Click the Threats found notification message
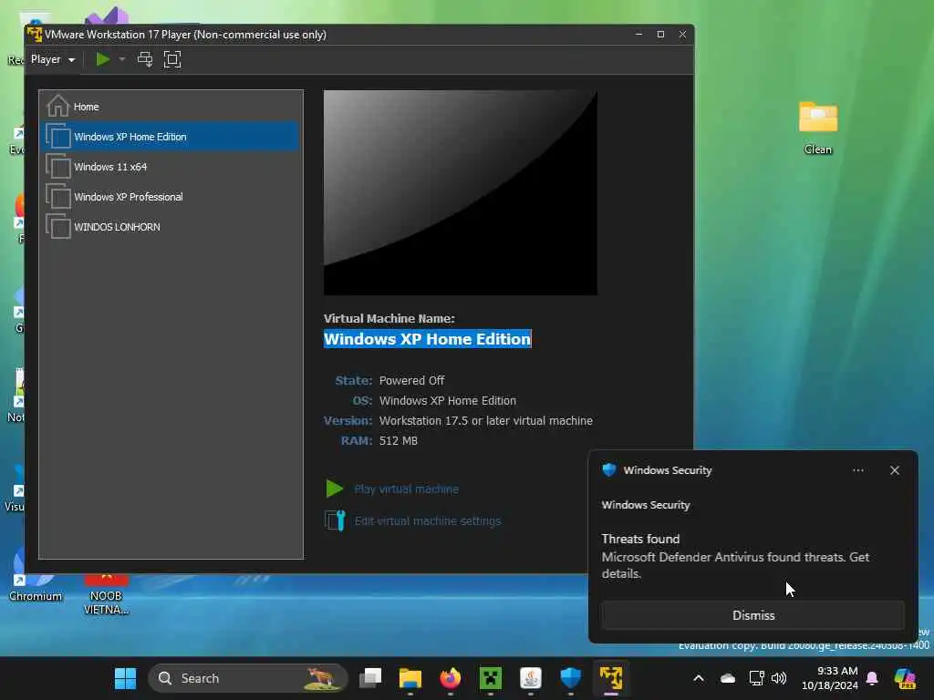 [735, 557]
